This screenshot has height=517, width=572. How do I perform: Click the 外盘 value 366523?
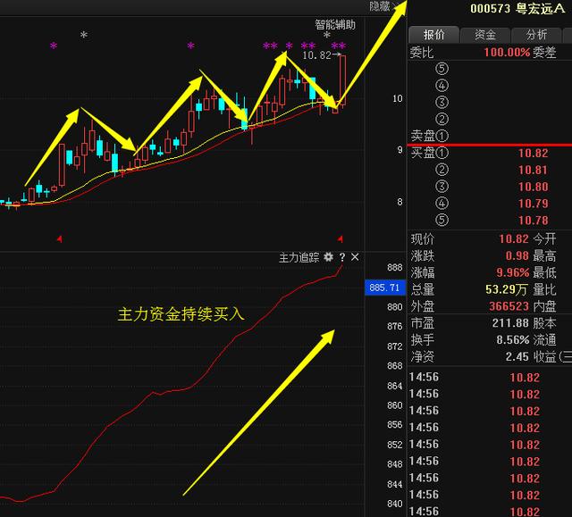click(509, 306)
